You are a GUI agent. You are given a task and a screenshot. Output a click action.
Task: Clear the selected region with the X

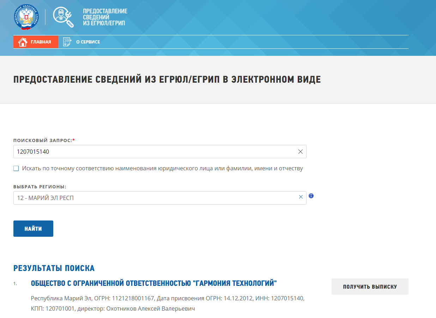[x=301, y=197]
